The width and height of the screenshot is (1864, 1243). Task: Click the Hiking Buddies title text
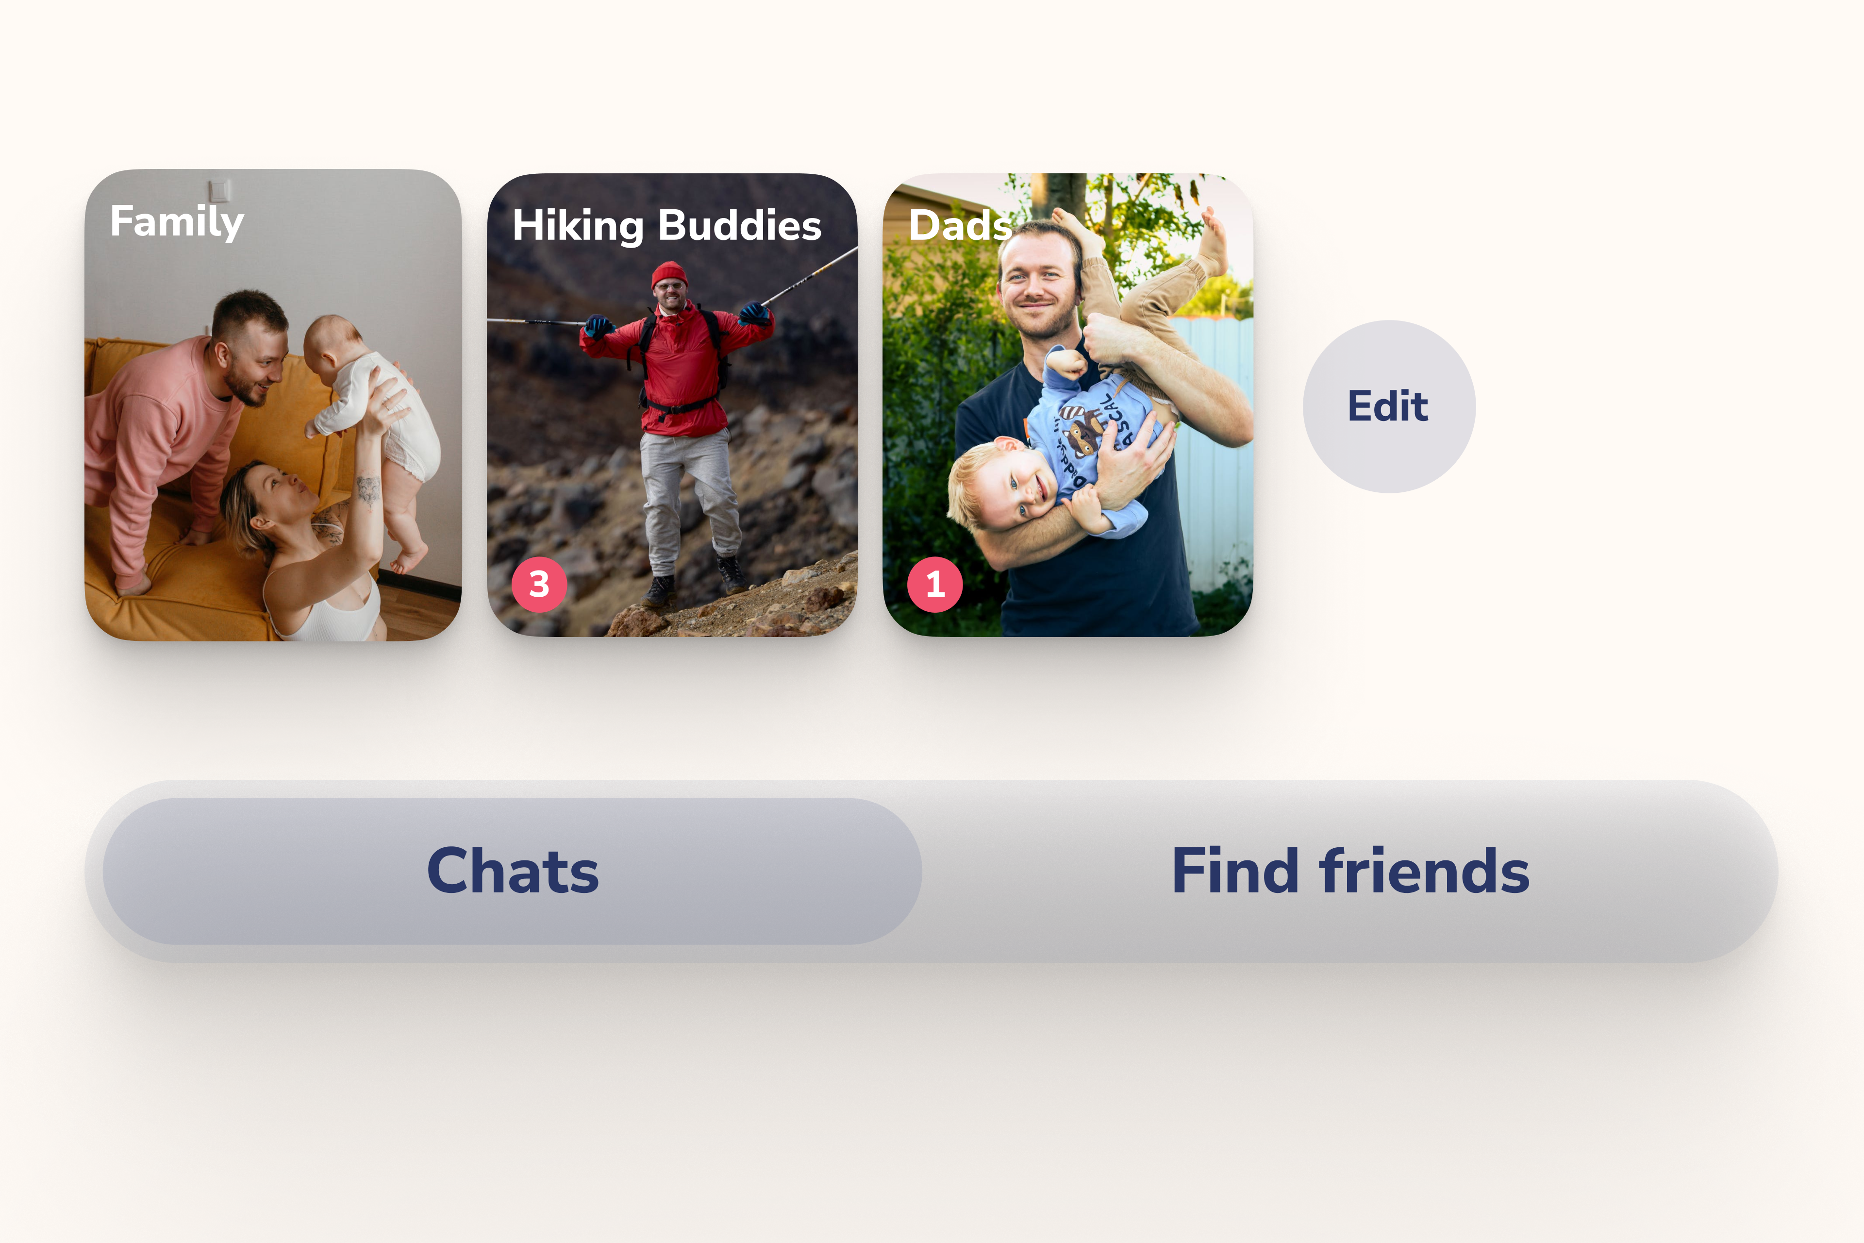[x=666, y=226]
